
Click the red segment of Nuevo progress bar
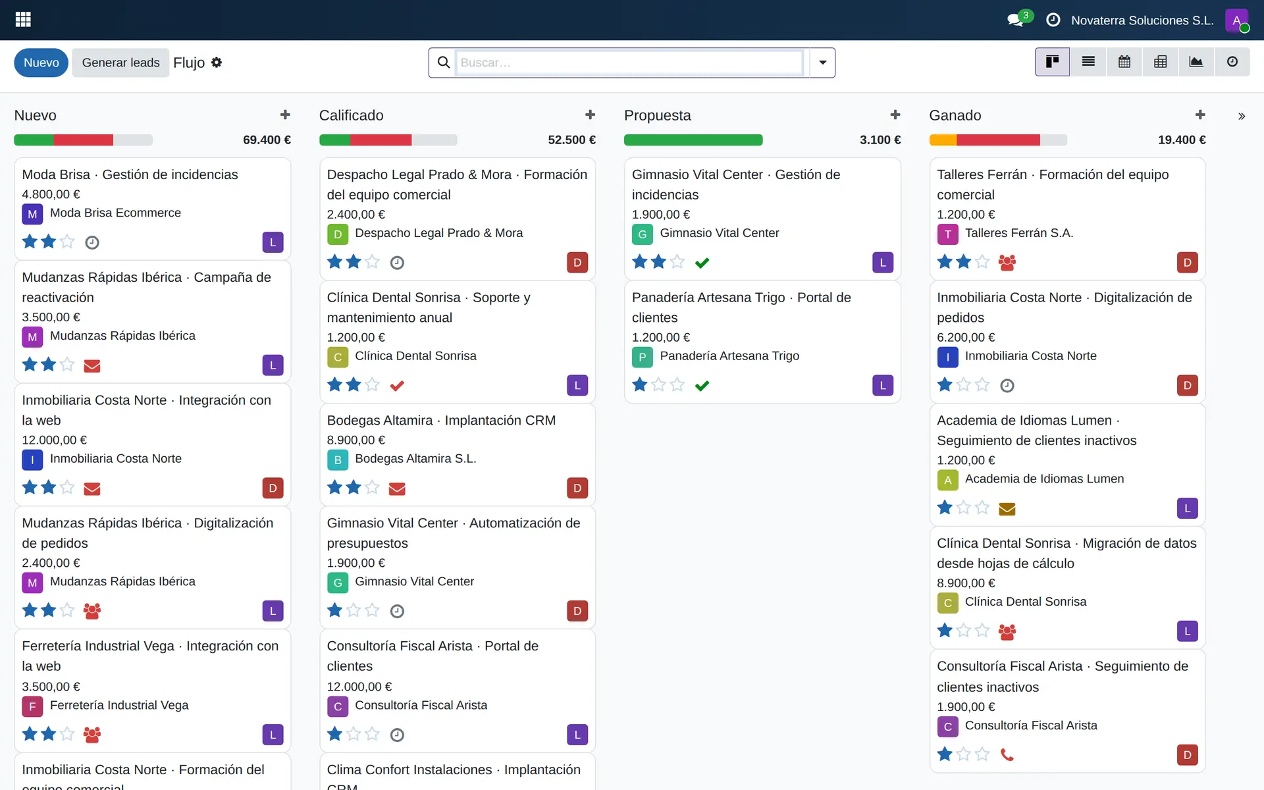84,140
